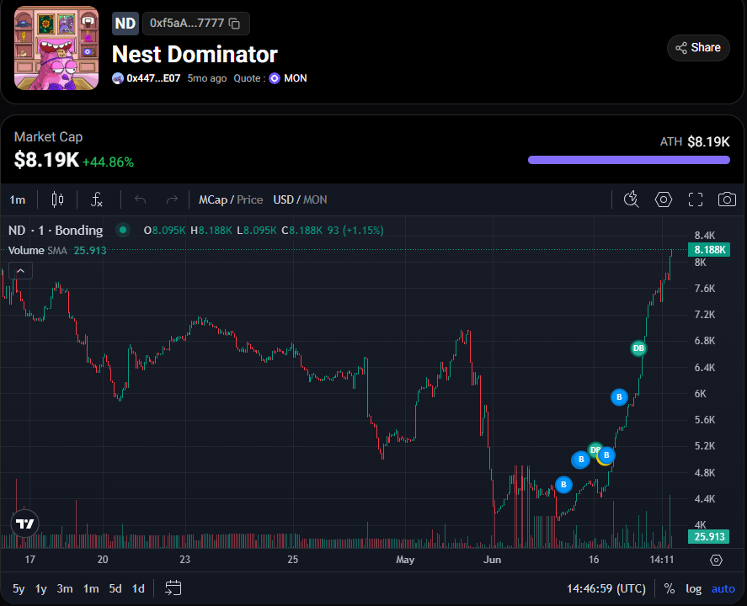Open the Share button
The height and width of the screenshot is (606, 747).
pyautogui.click(x=698, y=48)
